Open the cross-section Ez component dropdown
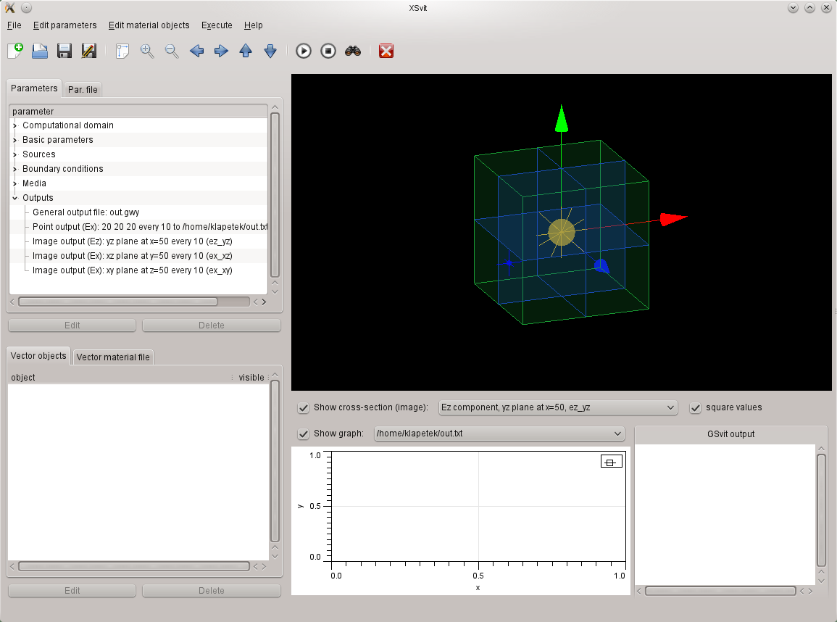The height and width of the screenshot is (622, 837). (558, 407)
